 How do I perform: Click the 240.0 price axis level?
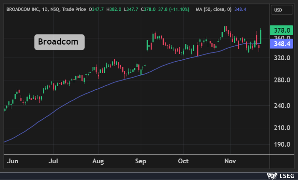[x=282, y=106]
